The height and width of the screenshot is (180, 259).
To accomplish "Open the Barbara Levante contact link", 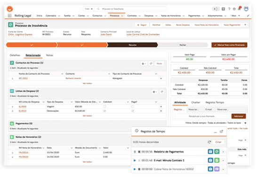I will point(73,78).
